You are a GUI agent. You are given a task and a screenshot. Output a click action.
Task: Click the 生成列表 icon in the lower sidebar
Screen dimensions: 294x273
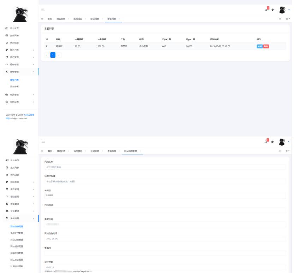click(7, 168)
